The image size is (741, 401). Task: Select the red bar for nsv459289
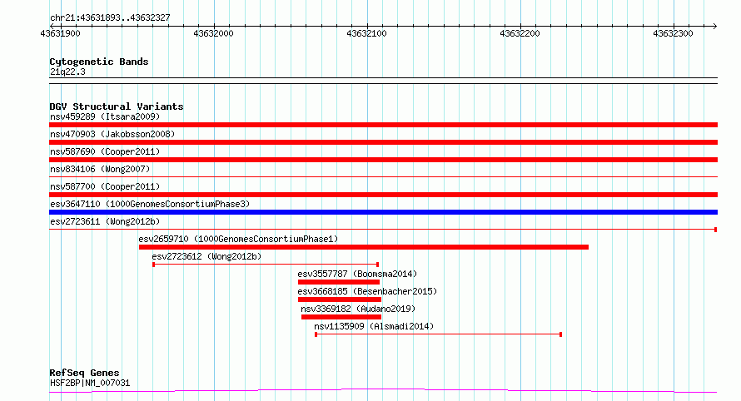[x=383, y=125]
